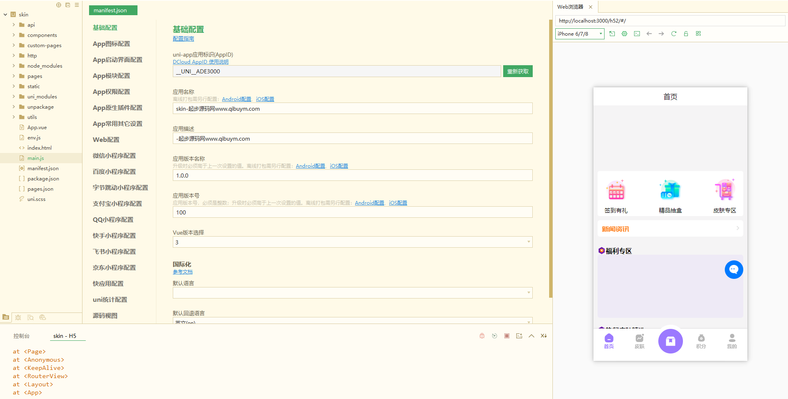The width and height of the screenshot is (788, 399).
Task: Tap the 签到有礼 icon in the phone preview
Action: [x=616, y=190]
